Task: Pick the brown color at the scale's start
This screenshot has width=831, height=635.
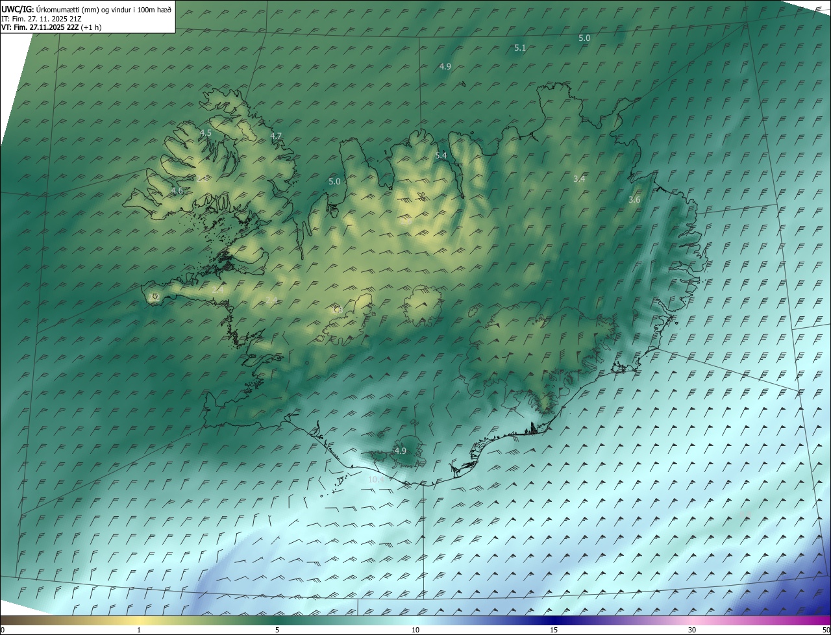Action: click(4, 620)
